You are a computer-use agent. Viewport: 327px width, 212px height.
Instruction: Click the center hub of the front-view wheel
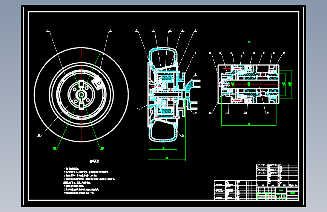coord(81,95)
